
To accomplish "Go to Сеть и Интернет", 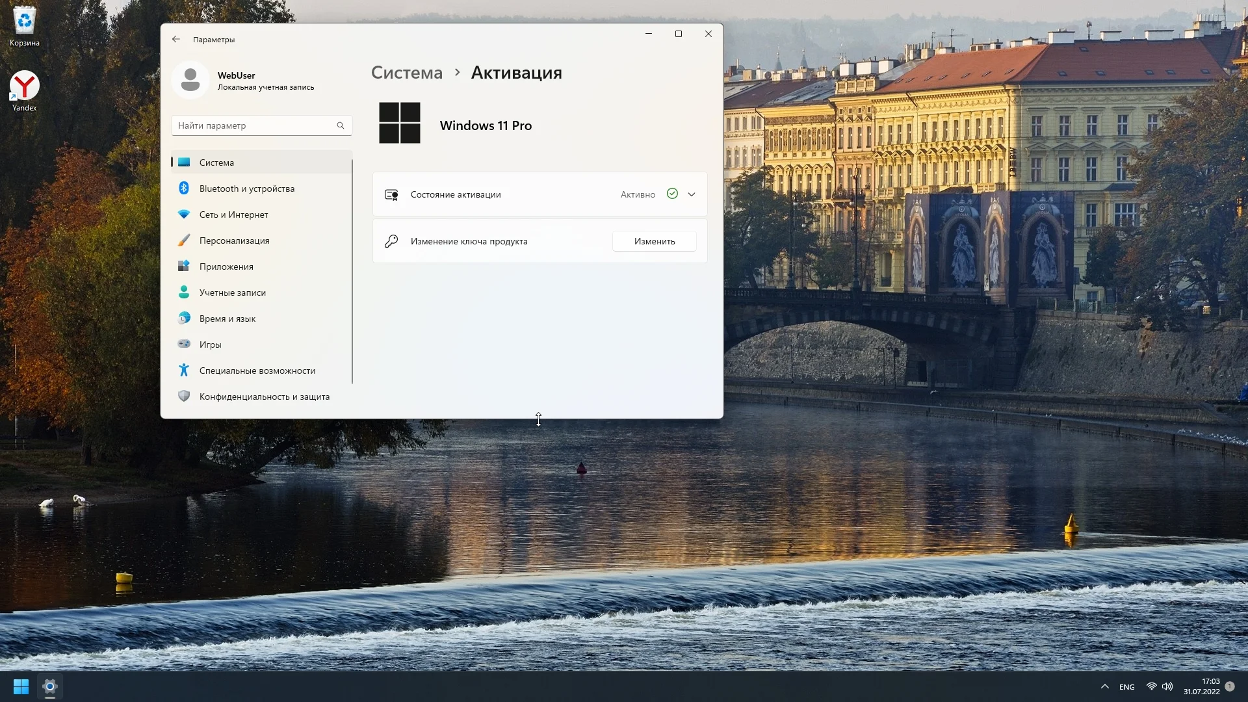I will tap(233, 214).
